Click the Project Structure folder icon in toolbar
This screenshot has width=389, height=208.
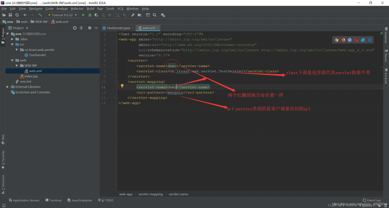[x=139, y=15]
